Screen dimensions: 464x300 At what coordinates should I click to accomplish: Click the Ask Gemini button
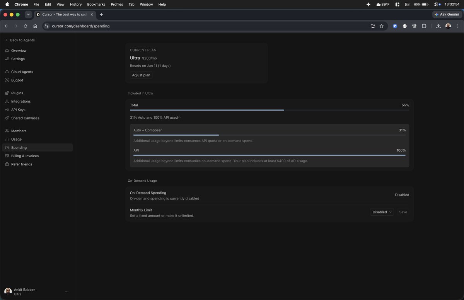point(447,14)
